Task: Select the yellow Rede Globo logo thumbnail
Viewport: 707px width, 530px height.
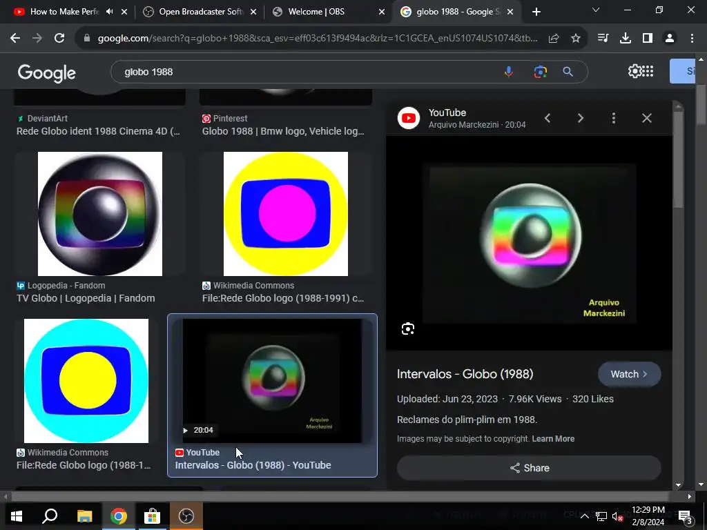Action: (x=286, y=214)
